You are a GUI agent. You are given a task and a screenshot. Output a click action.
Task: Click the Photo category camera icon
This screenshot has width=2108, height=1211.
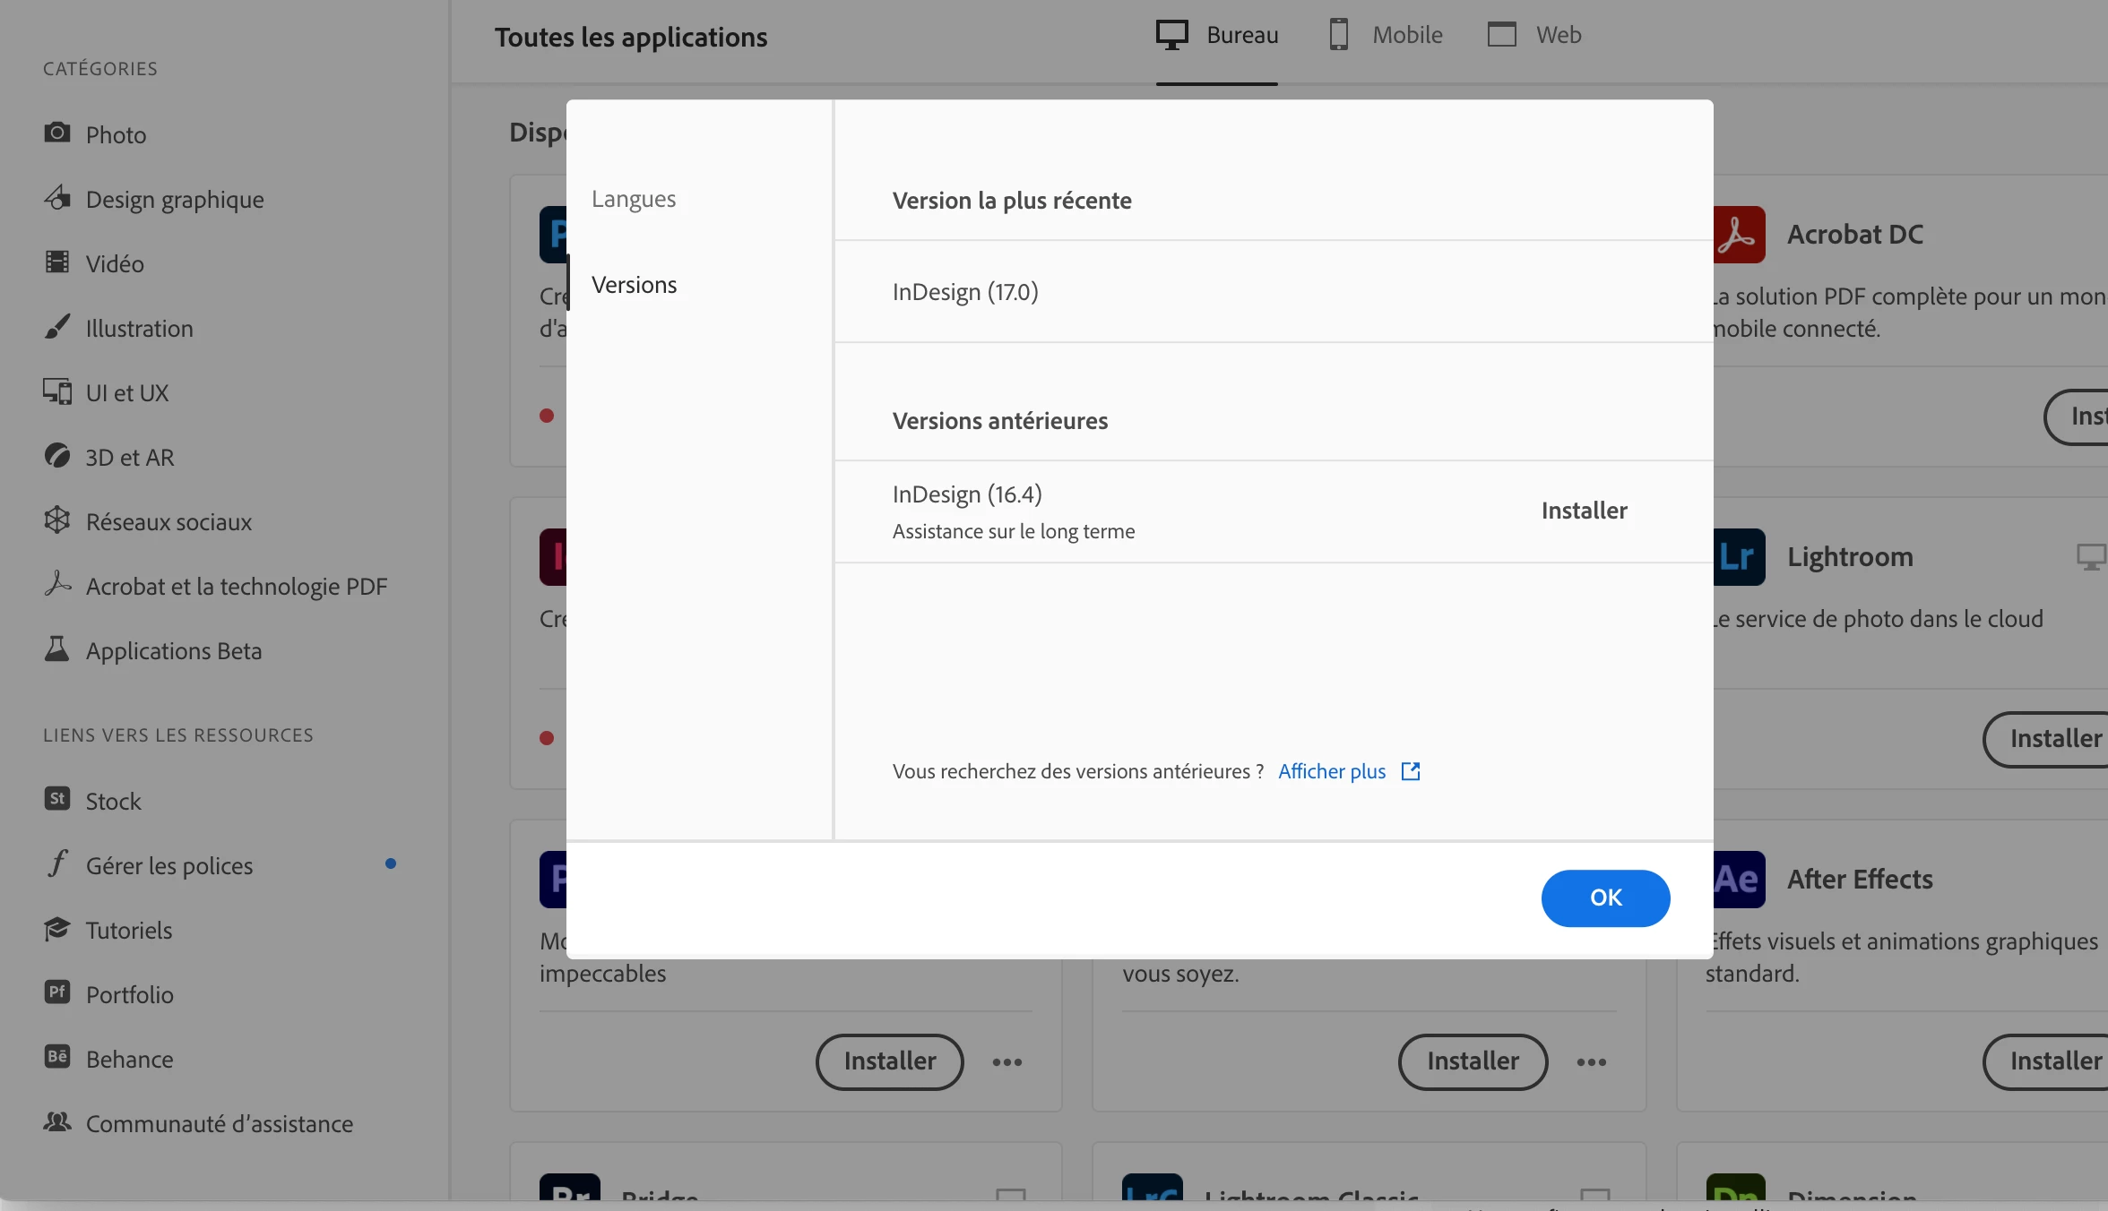coord(57,133)
